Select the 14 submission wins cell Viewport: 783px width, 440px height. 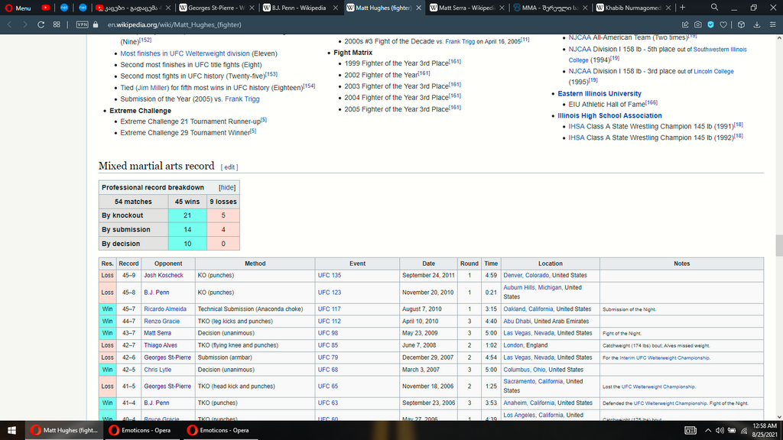(x=187, y=229)
